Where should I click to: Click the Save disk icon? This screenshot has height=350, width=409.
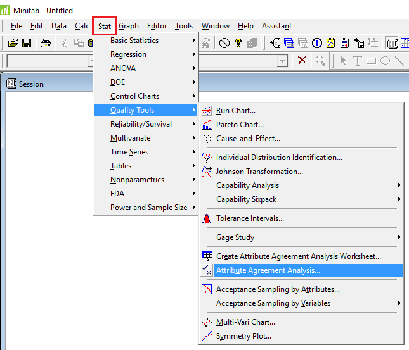coord(27,43)
